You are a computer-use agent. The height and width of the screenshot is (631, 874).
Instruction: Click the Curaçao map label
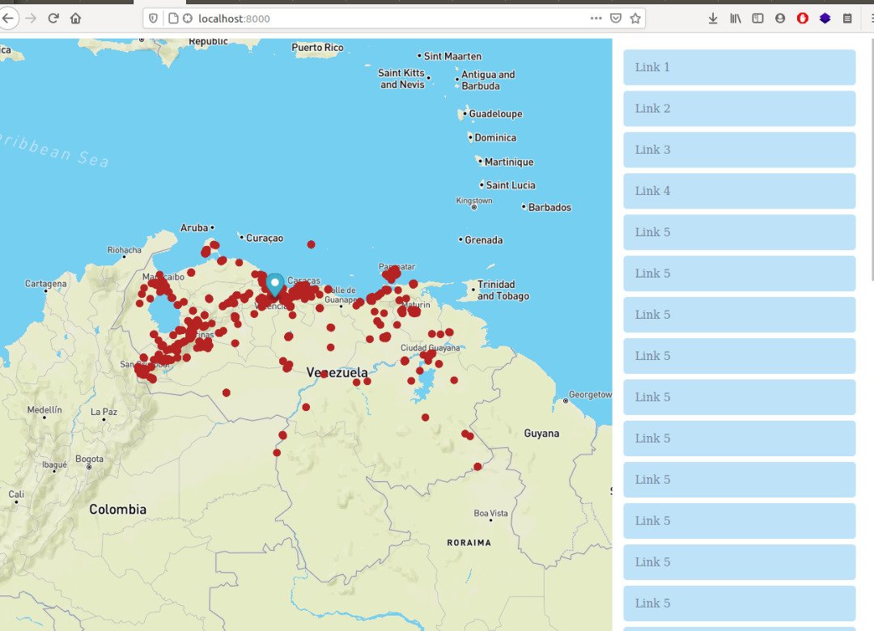click(264, 238)
